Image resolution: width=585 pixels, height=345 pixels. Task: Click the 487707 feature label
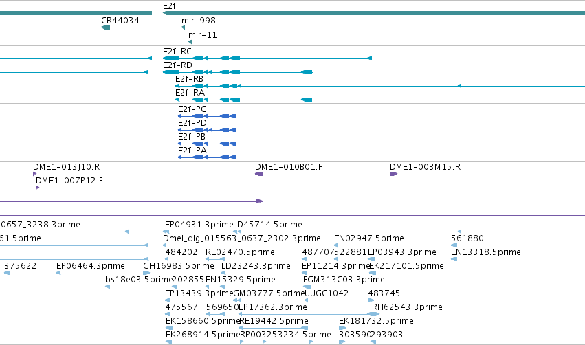[318, 252]
